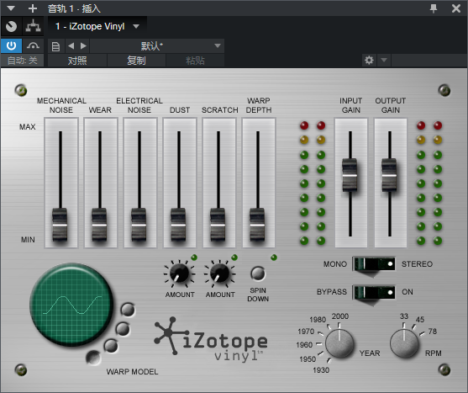Open the preset file menu icon
The width and height of the screenshot is (468, 393).
click(55, 46)
